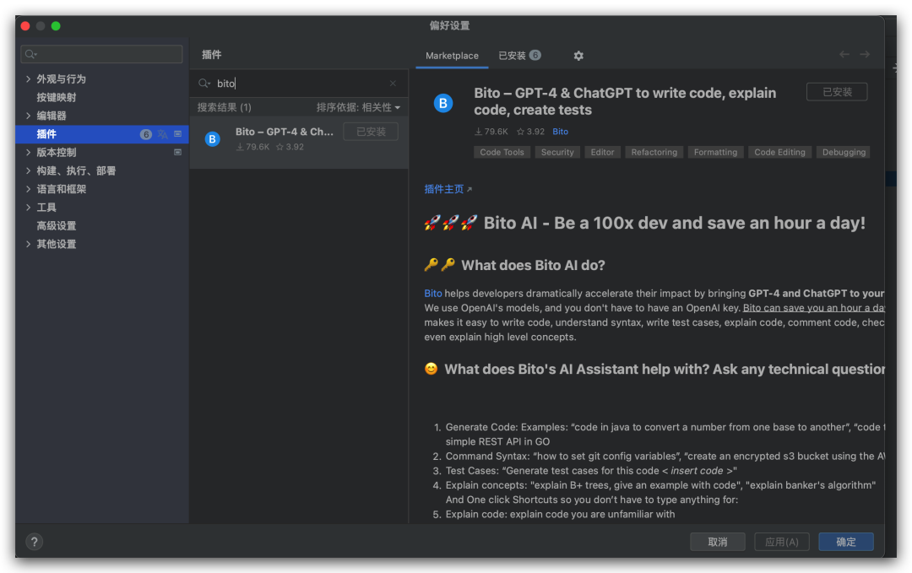The image size is (912, 573).
Task: Select 插件 in the settings tree
Action: [102, 134]
